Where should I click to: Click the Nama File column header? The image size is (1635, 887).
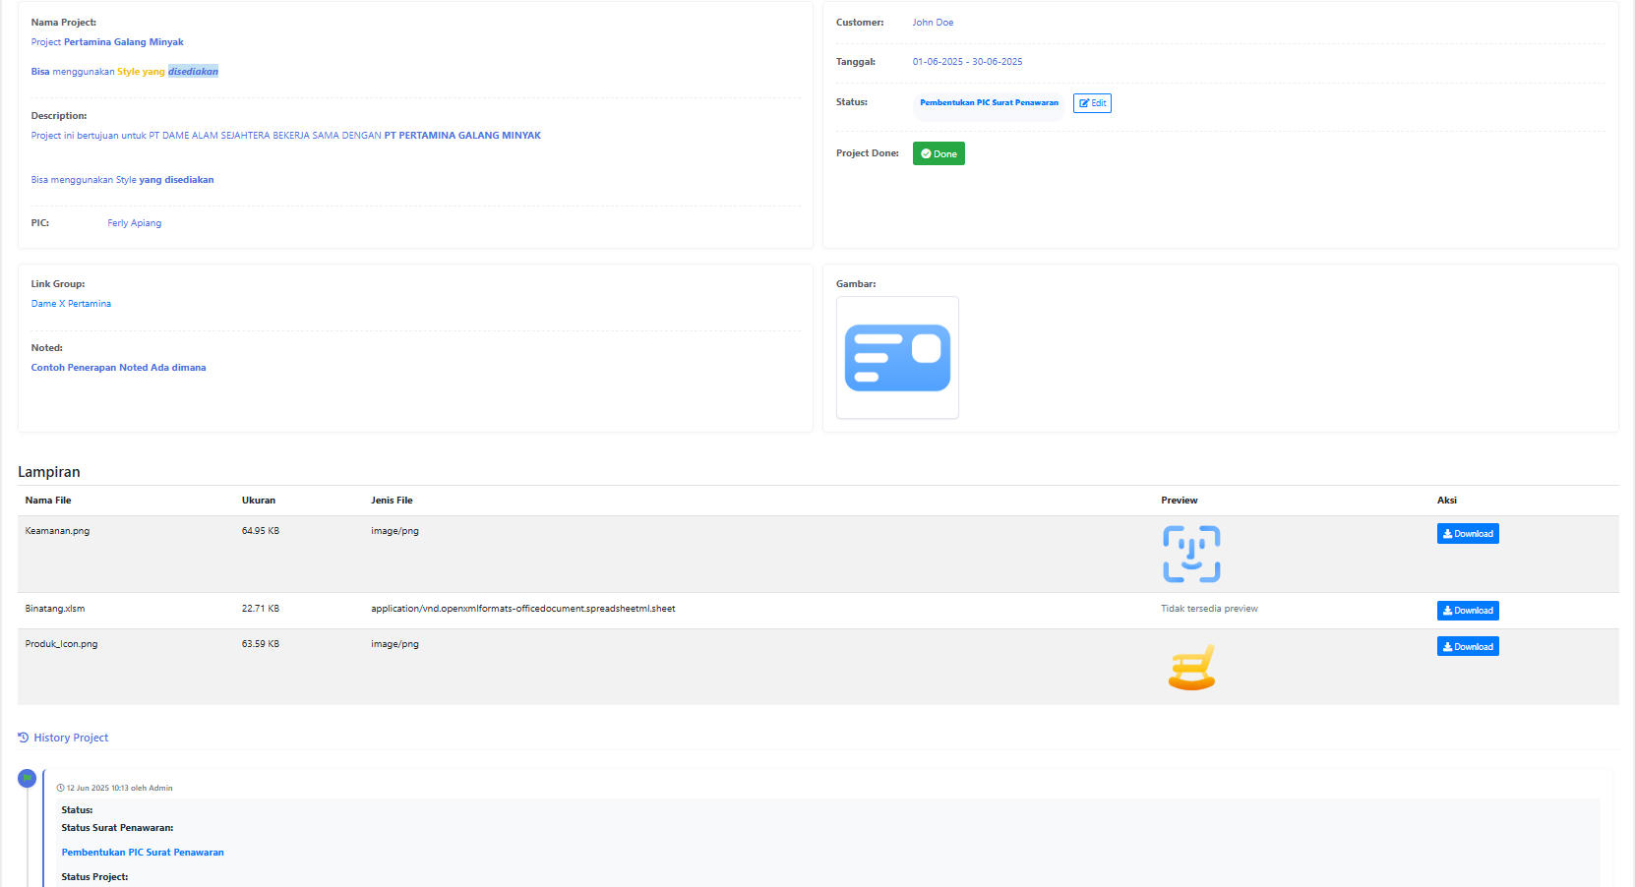pos(48,501)
